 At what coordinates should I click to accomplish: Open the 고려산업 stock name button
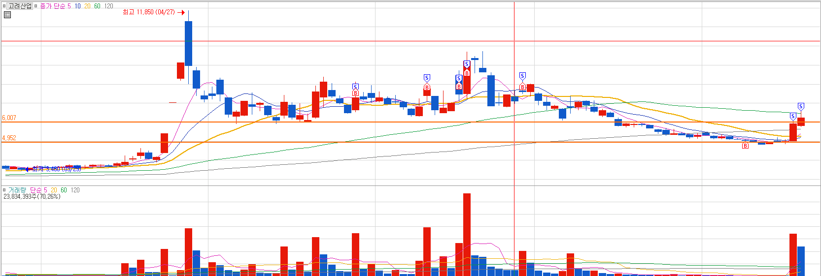pos(20,6)
